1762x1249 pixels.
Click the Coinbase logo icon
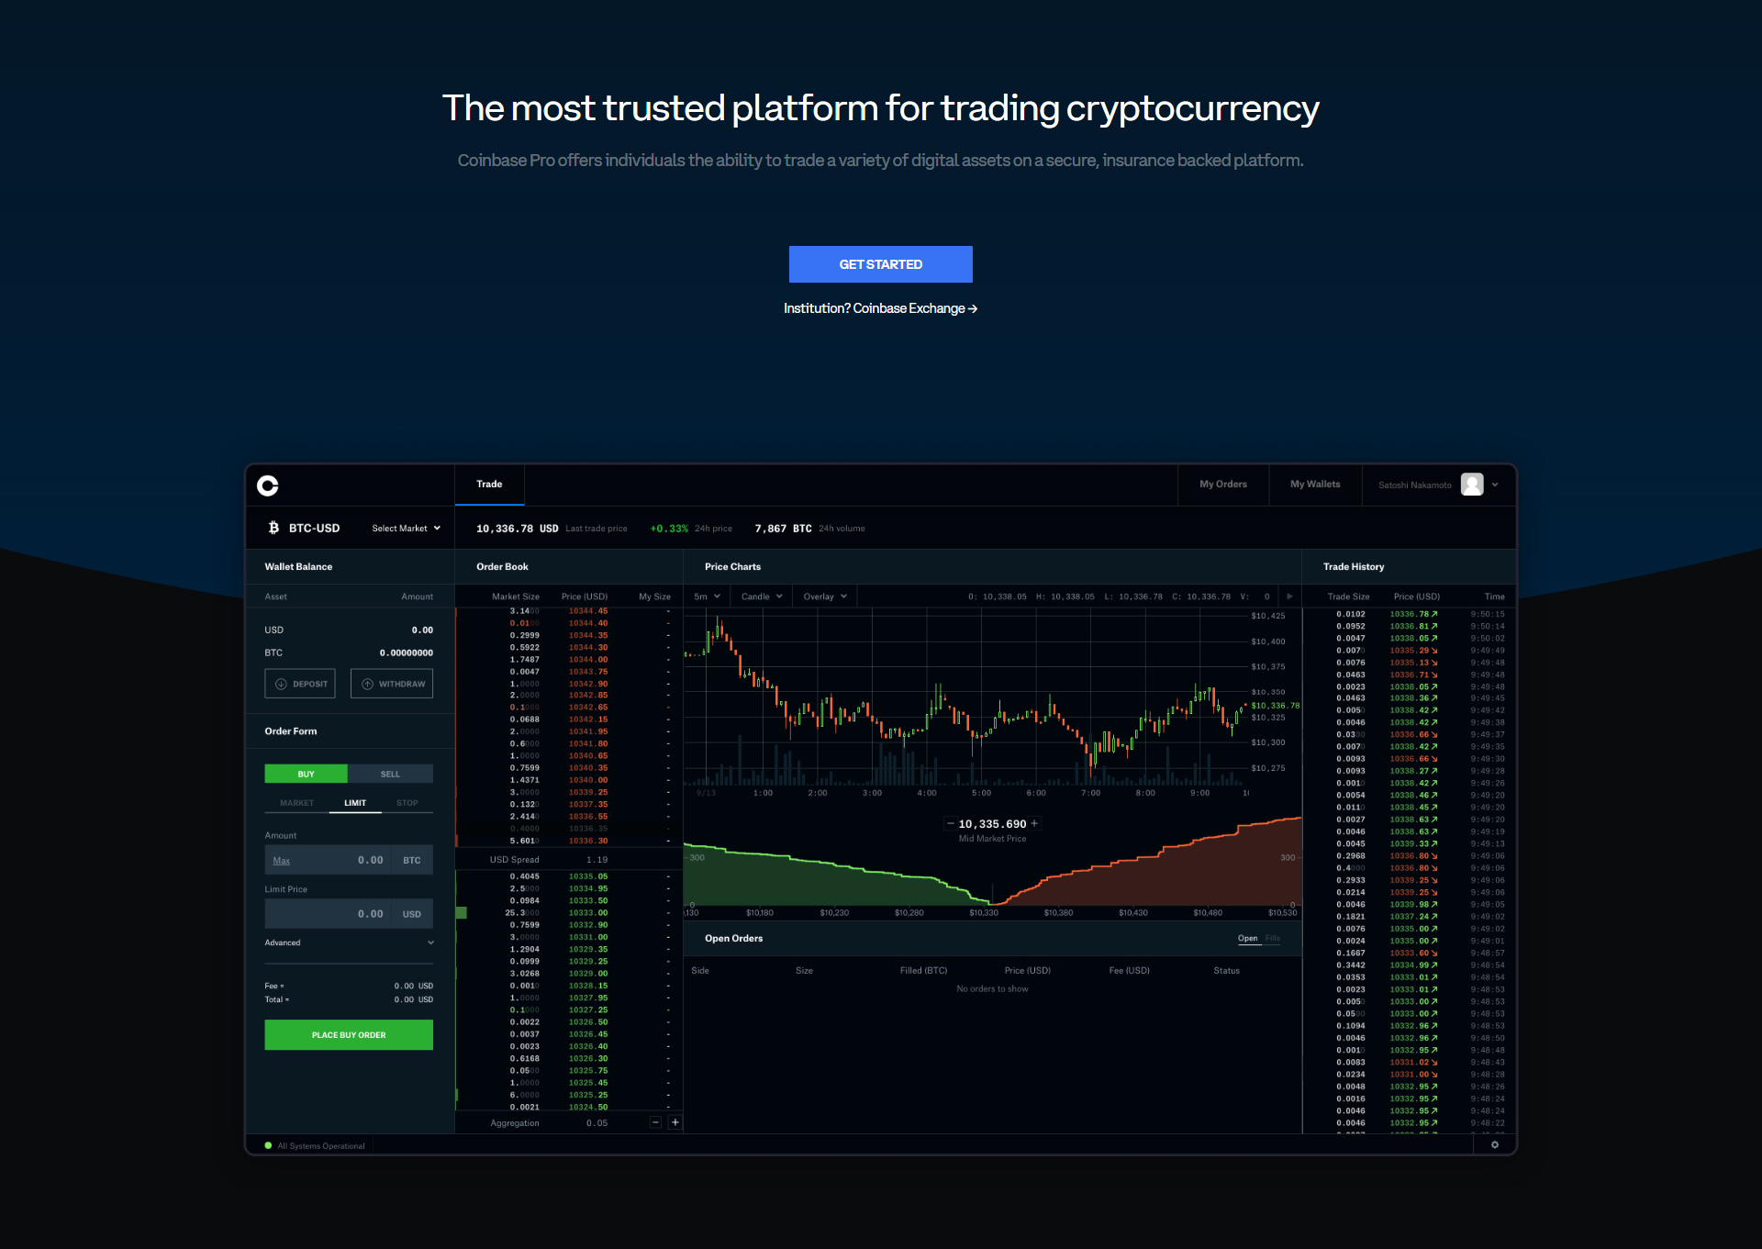(x=267, y=485)
